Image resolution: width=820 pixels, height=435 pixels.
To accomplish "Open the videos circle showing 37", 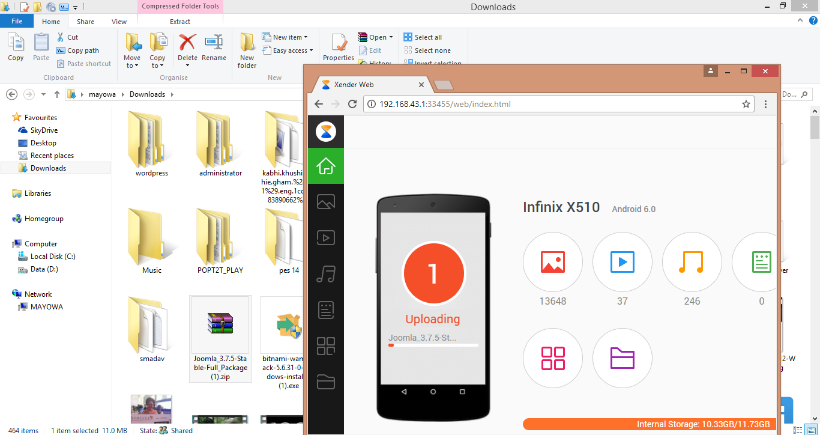I will tap(623, 262).
